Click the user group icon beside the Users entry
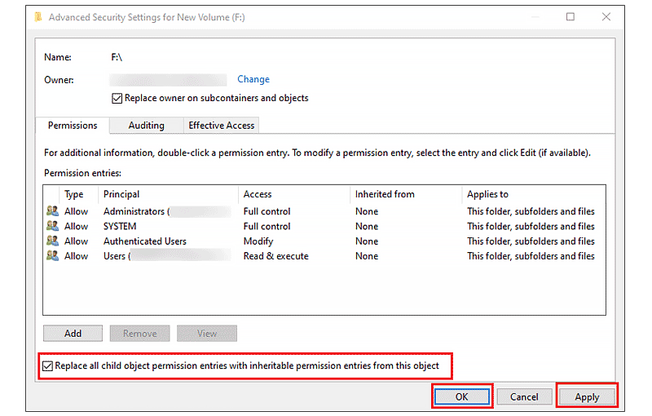 (52, 255)
